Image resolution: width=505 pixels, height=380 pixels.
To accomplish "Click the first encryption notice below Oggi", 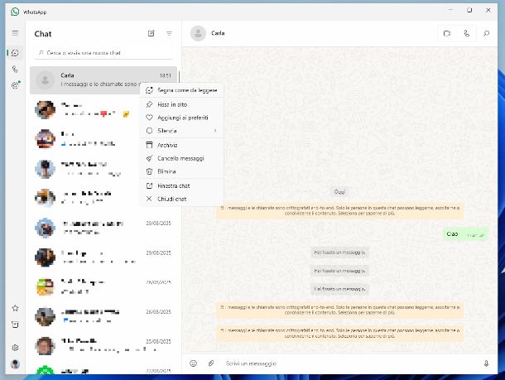I will tap(339, 210).
